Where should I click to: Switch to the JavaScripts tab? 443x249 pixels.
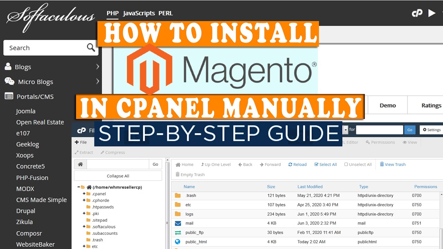coord(139,13)
